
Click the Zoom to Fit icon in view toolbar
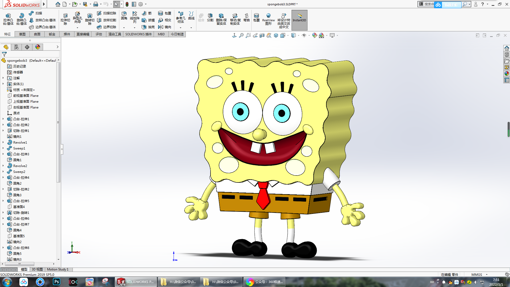241,35
